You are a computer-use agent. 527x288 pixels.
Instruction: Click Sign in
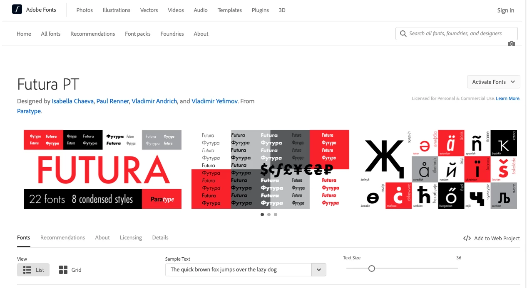(x=506, y=10)
